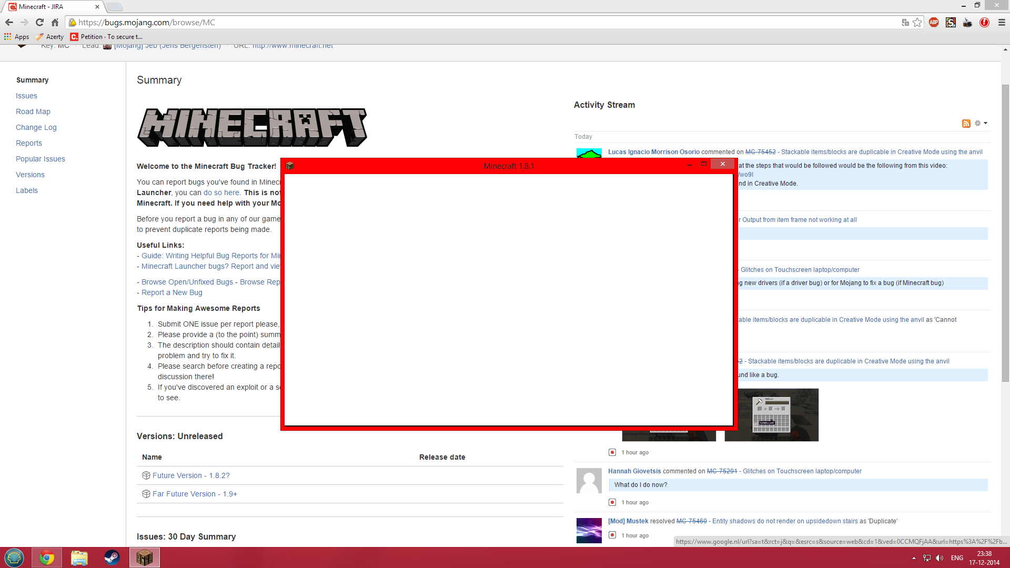Click the translate page icon in the address bar

[x=905, y=22]
